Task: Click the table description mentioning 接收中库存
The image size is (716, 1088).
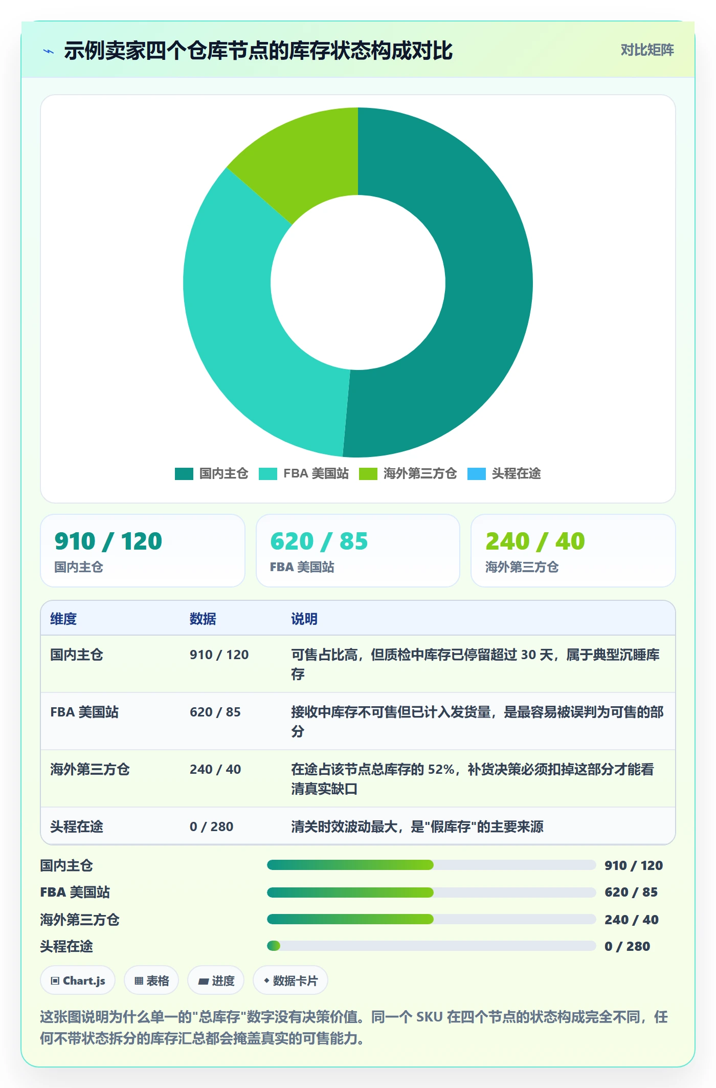Action: pos(477,722)
